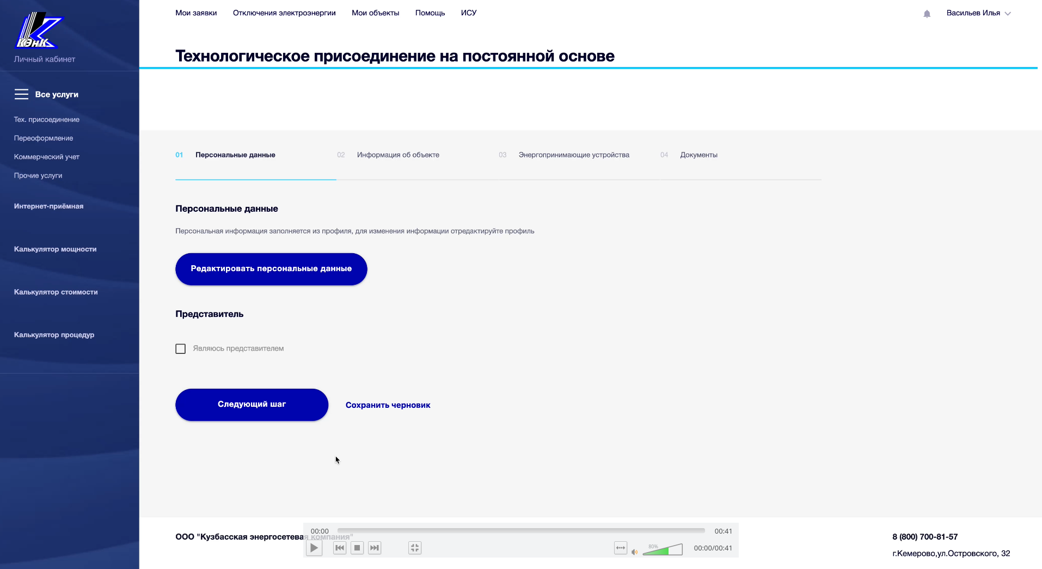Image resolution: width=1042 pixels, height=569 pixels.
Task: Open 'Мои заявки' menu item
Action: click(x=196, y=13)
